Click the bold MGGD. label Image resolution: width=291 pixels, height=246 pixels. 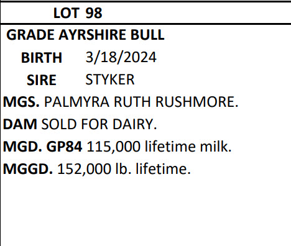[x=28, y=169]
